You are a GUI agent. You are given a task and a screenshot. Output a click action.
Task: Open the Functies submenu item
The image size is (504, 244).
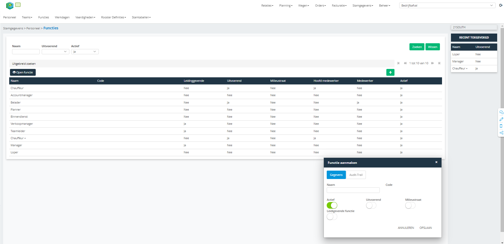tap(44, 17)
